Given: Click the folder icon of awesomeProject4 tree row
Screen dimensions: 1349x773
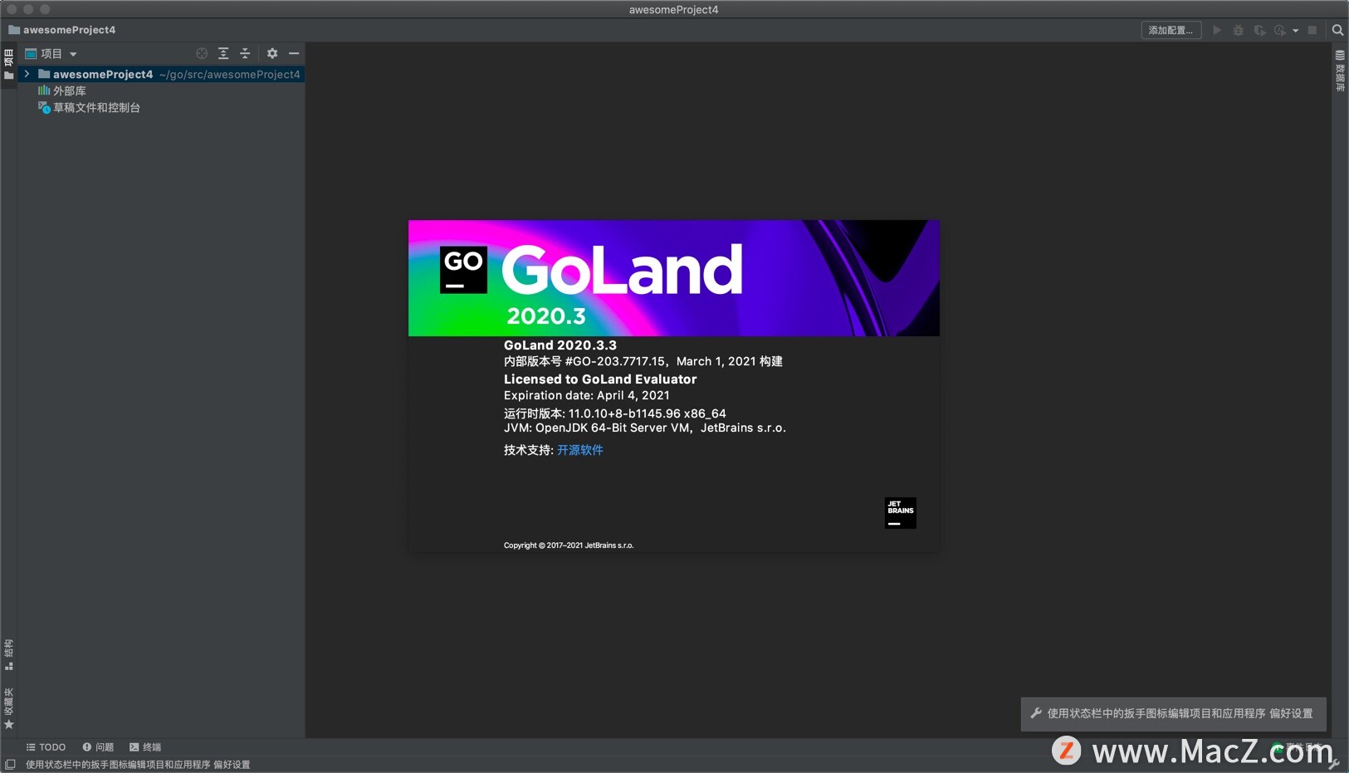Looking at the screenshot, I should click(x=44, y=74).
